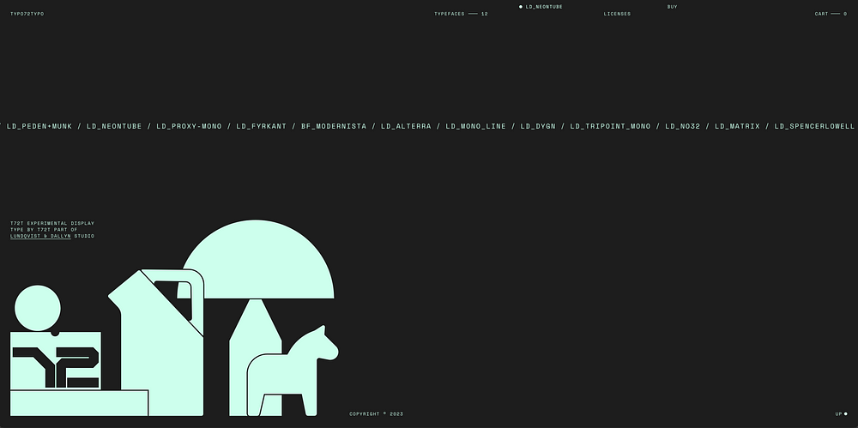
Task: Click the UP back-to-top button
Action: pyautogui.click(x=841, y=413)
